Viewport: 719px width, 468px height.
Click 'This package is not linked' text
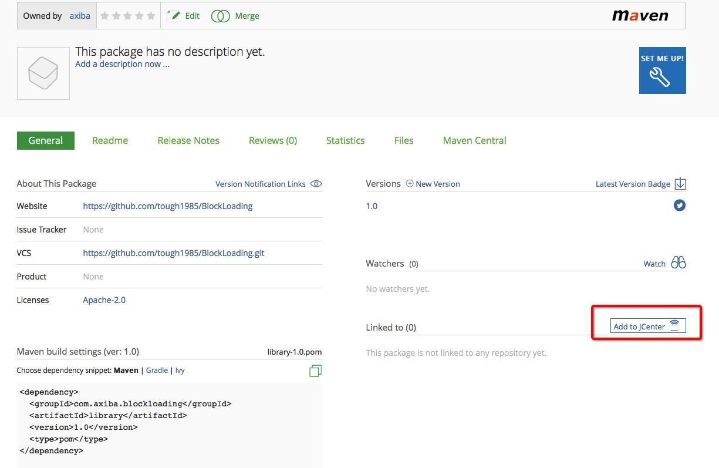point(456,353)
